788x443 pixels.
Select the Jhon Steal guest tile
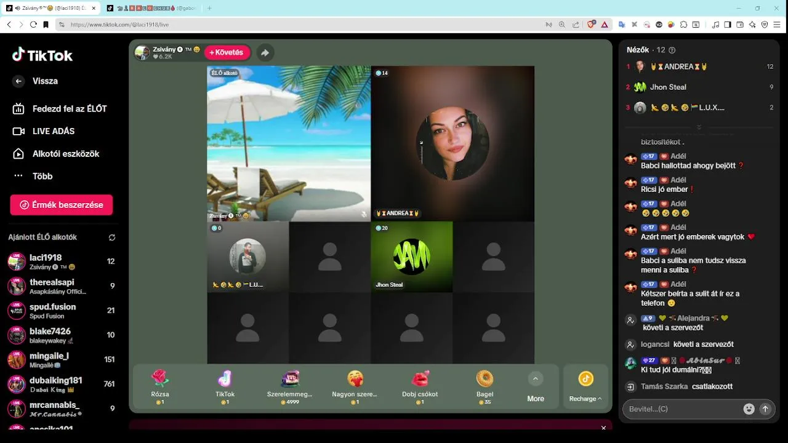pyautogui.click(x=412, y=257)
